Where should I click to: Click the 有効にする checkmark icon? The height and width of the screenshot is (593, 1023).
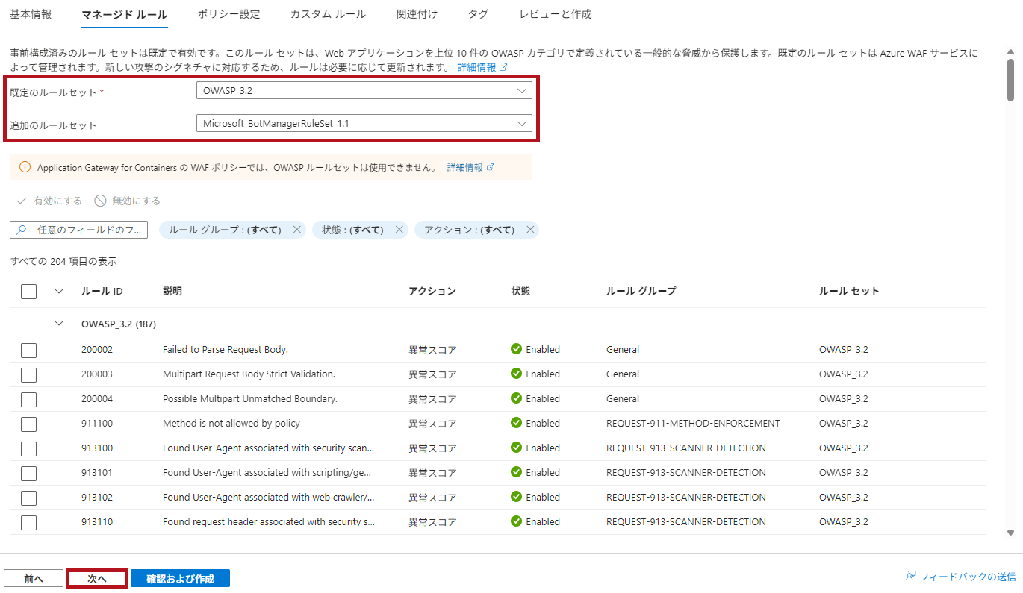point(21,201)
